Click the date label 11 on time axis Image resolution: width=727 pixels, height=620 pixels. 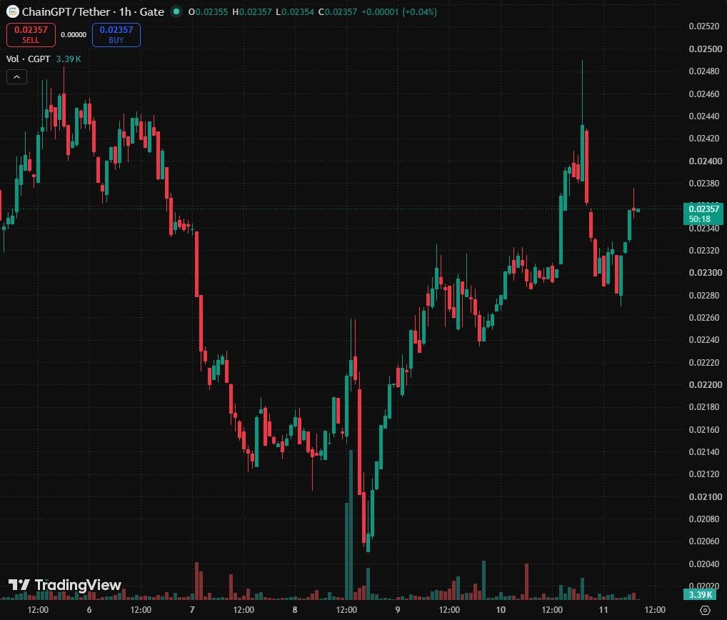coord(603,610)
